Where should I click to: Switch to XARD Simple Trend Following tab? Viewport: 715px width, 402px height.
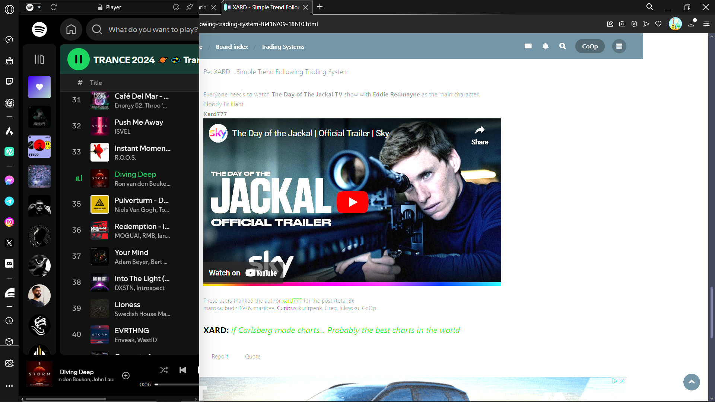tap(266, 7)
